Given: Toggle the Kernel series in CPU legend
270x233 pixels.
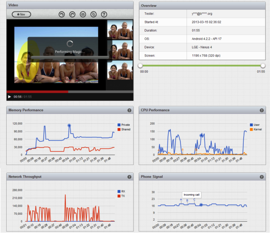Looking at the screenshot, I should [x=256, y=129].
